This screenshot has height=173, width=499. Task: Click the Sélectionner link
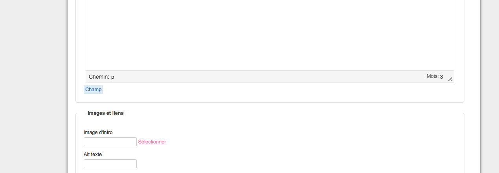(152, 142)
